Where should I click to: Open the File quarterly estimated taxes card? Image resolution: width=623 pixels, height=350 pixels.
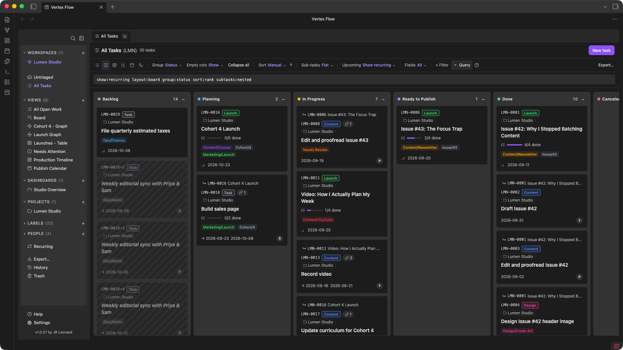tap(142, 132)
